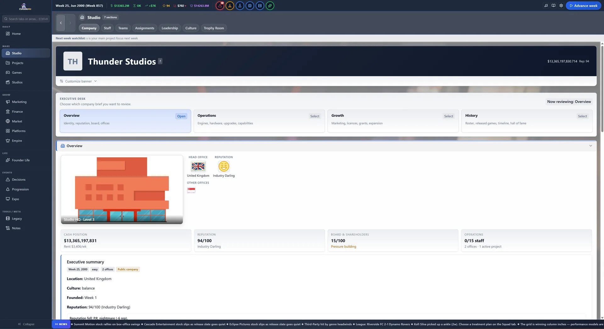Go forward with the right chevron arrow
The width and height of the screenshot is (604, 329).
coord(70,23)
